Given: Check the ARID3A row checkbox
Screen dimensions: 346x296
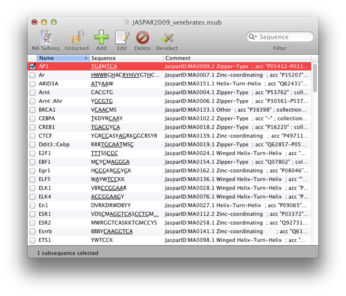Looking at the screenshot, I should [32, 84].
